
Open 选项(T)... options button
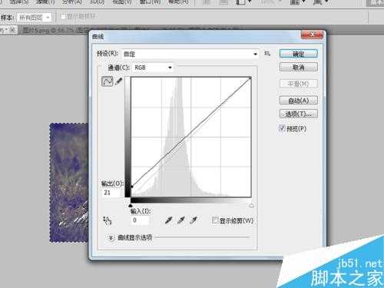click(x=299, y=114)
